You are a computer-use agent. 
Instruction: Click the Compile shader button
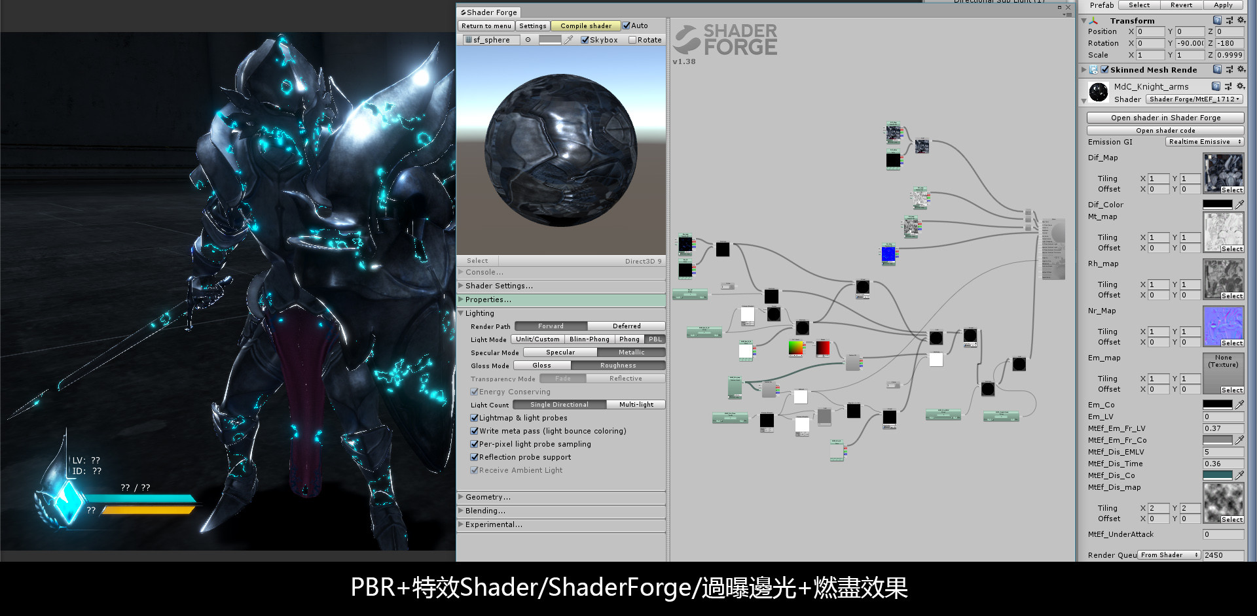(585, 26)
